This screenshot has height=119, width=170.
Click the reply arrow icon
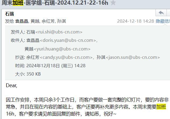pos(161,13)
